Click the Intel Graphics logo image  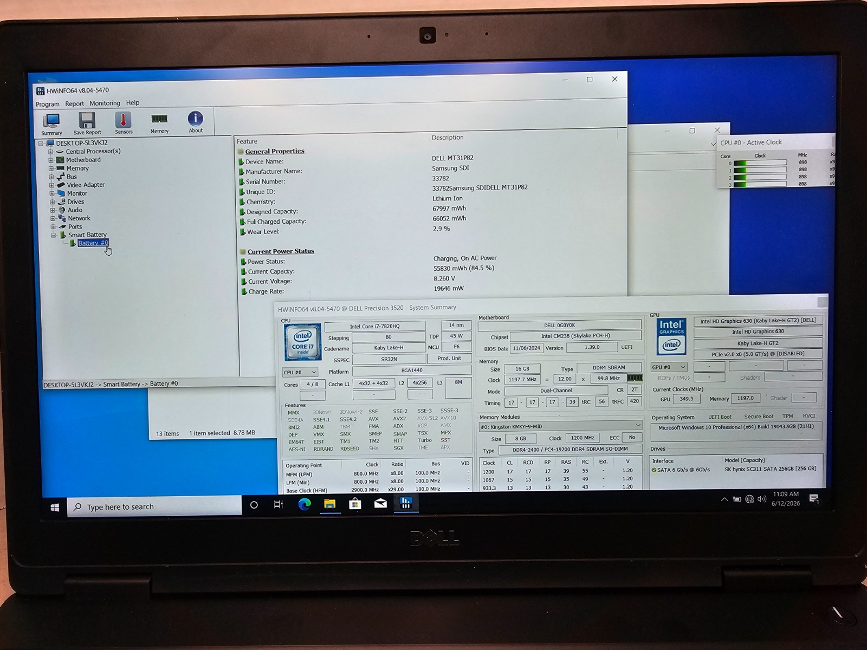[671, 336]
